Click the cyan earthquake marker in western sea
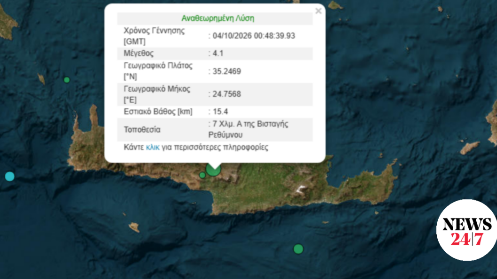The width and height of the screenshot is (497, 279). click(x=10, y=176)
